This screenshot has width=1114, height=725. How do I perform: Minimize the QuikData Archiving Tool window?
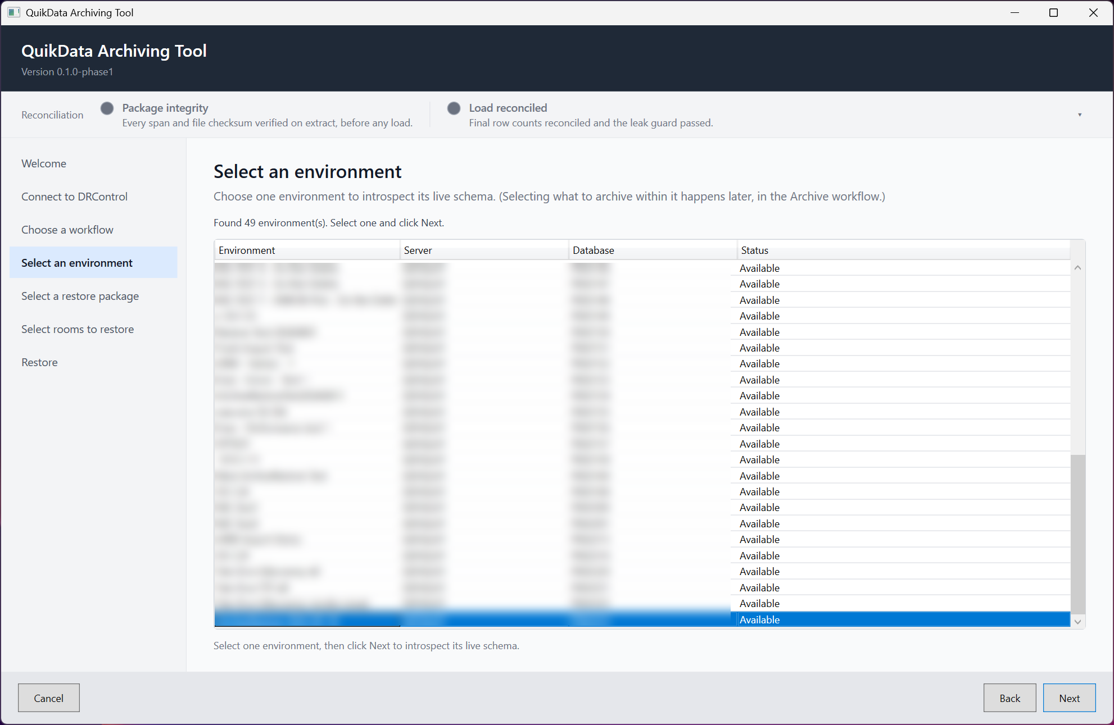[x=1015, y=12]
